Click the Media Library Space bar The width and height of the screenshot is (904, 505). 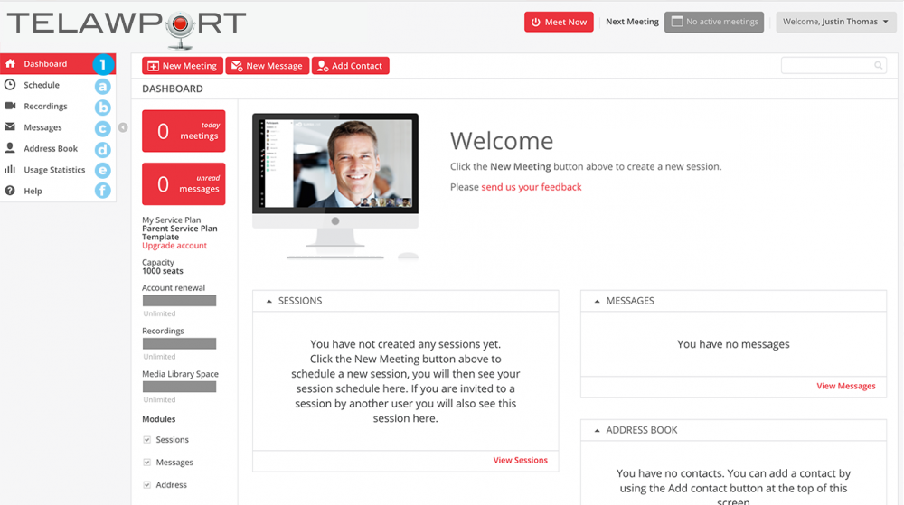point(179,387)
